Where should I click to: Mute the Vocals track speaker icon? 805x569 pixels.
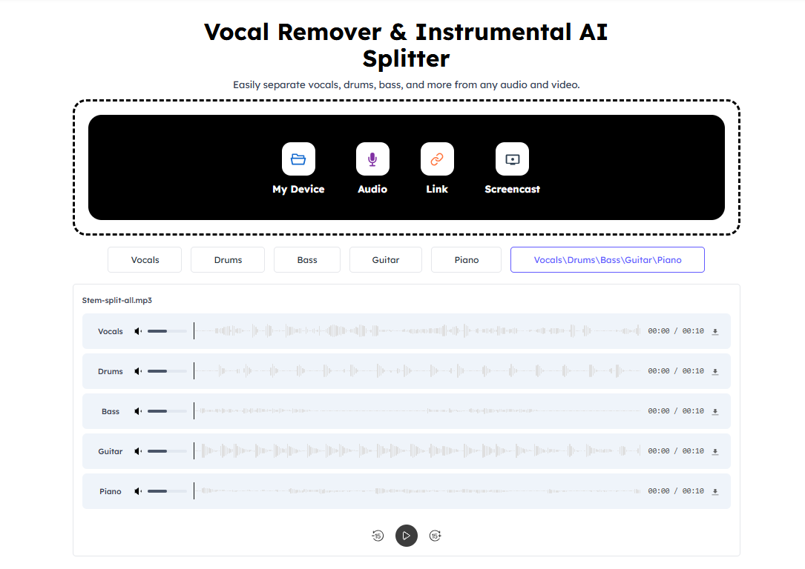[137, 331]
